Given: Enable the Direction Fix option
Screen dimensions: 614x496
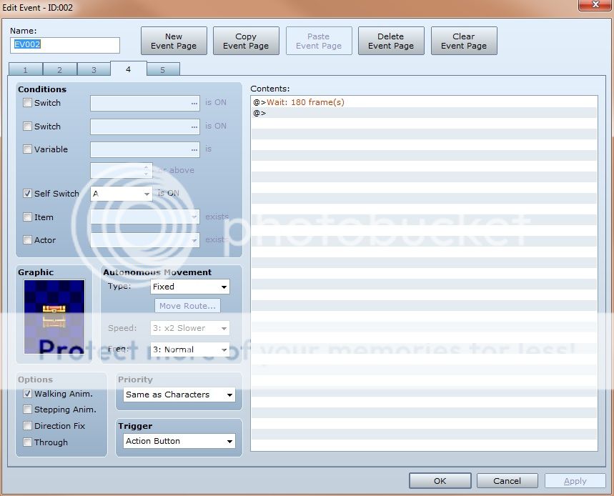Looking at the screenshot, I should 28,426.
